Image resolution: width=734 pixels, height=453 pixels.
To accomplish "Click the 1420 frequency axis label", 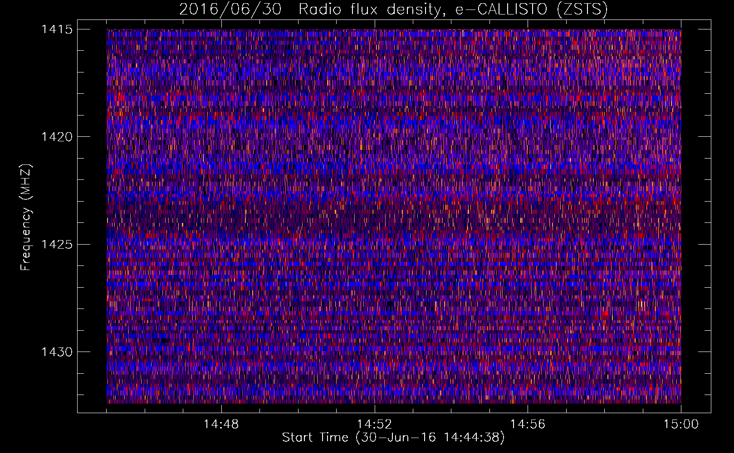I will pos(57,137).
